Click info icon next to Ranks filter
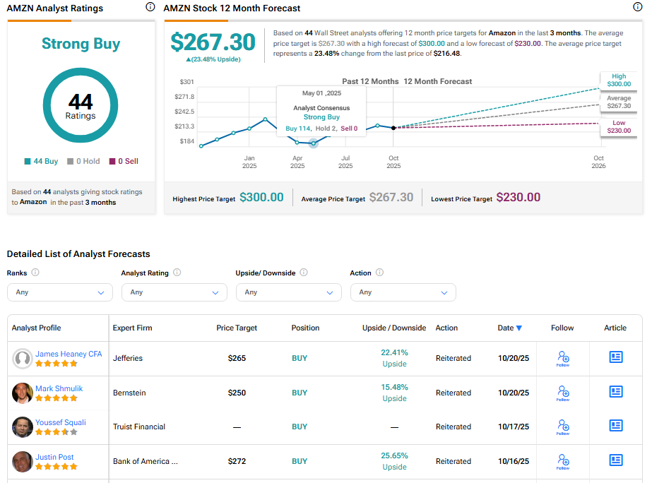Image resolution: width=652 pixels, height=483 pixels. click(x=35, y=273)
